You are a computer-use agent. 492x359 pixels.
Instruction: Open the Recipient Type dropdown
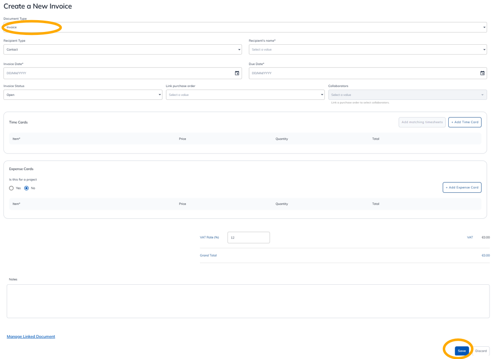point(123,50)
